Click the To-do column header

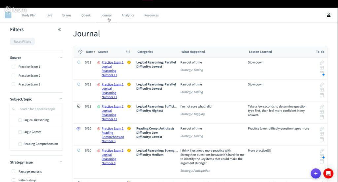[320, 52]
